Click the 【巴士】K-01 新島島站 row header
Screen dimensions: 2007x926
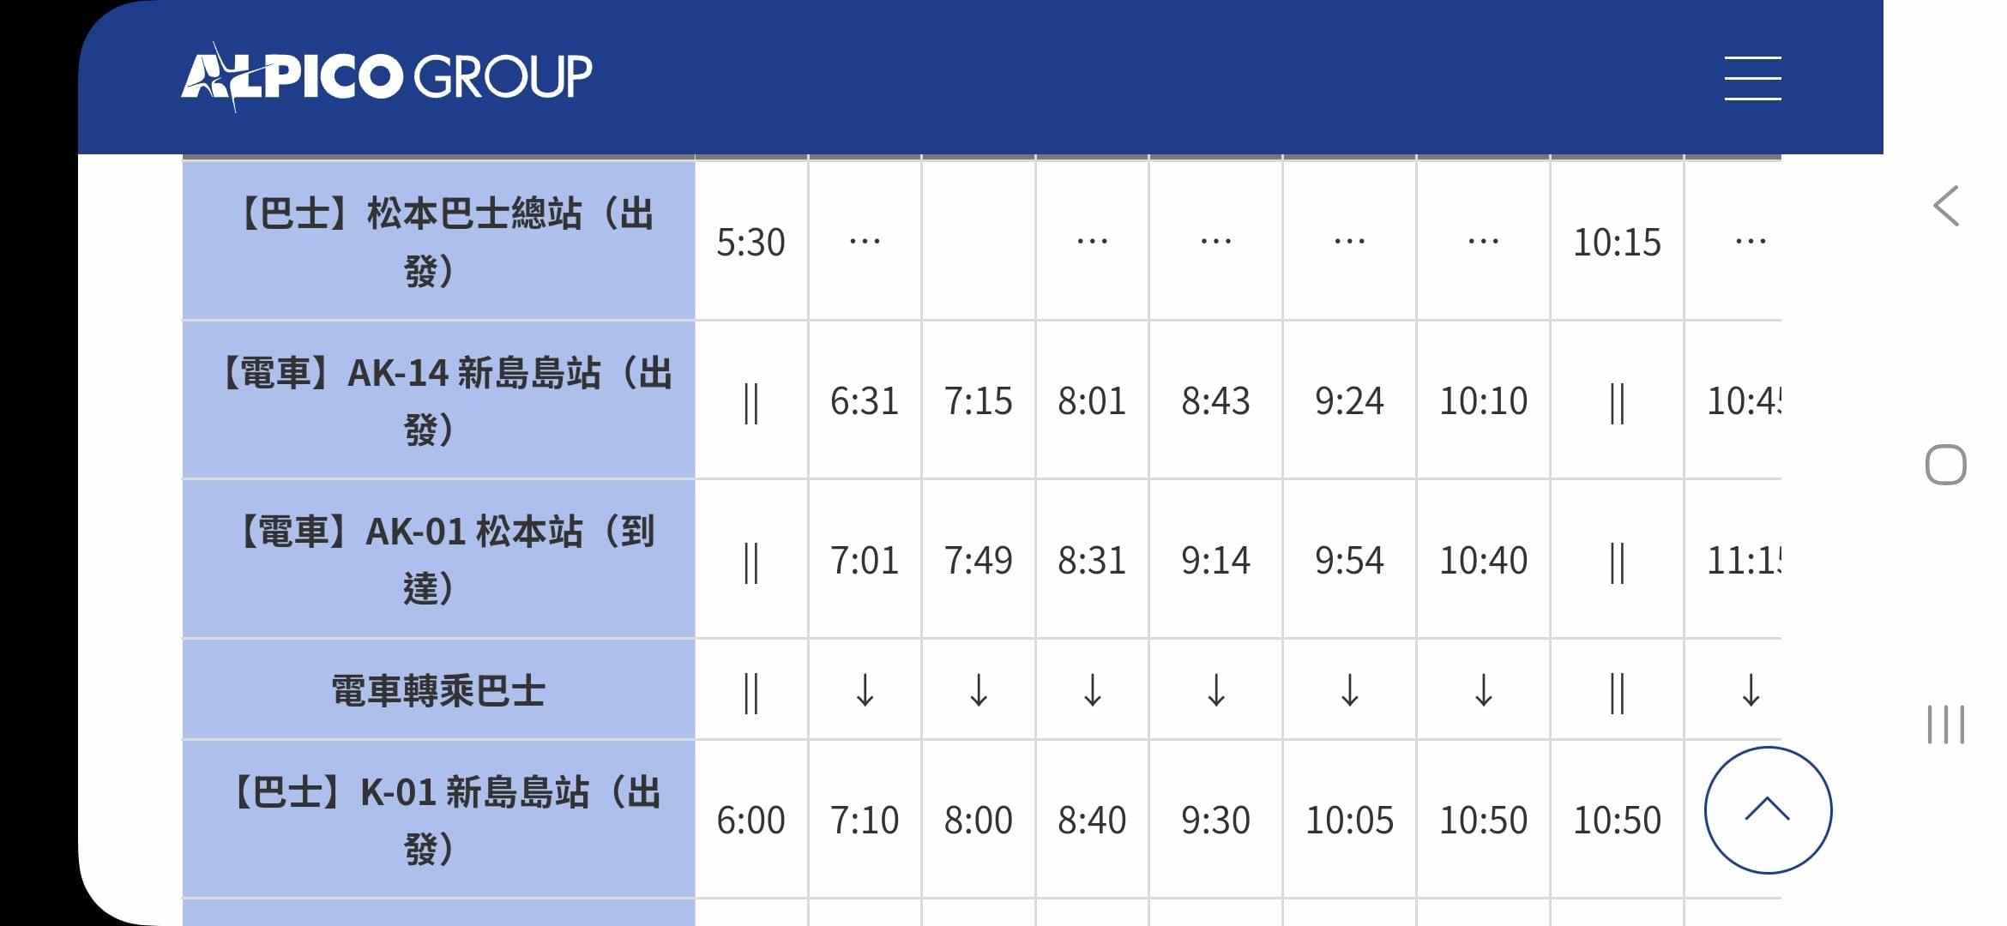tap(438, 820)
